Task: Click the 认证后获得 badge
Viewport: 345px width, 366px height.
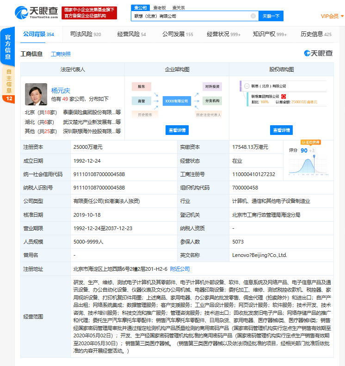Action: click(x=310, y=142)
